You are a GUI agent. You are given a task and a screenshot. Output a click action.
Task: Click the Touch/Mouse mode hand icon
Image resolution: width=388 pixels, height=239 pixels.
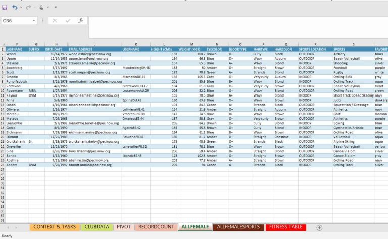click(x=41, y=8)
